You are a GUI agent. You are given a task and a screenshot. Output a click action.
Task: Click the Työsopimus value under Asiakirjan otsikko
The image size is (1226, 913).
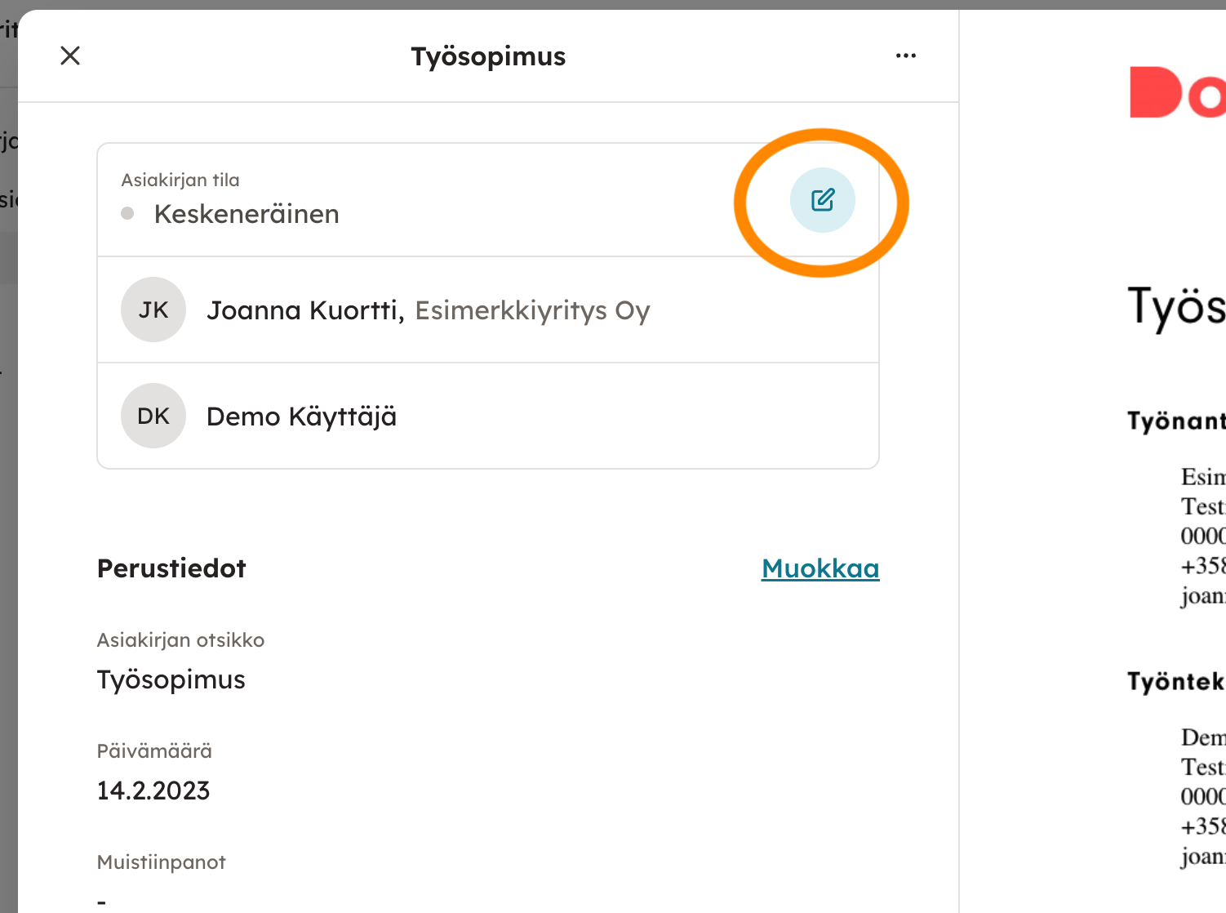coord(171,679)
